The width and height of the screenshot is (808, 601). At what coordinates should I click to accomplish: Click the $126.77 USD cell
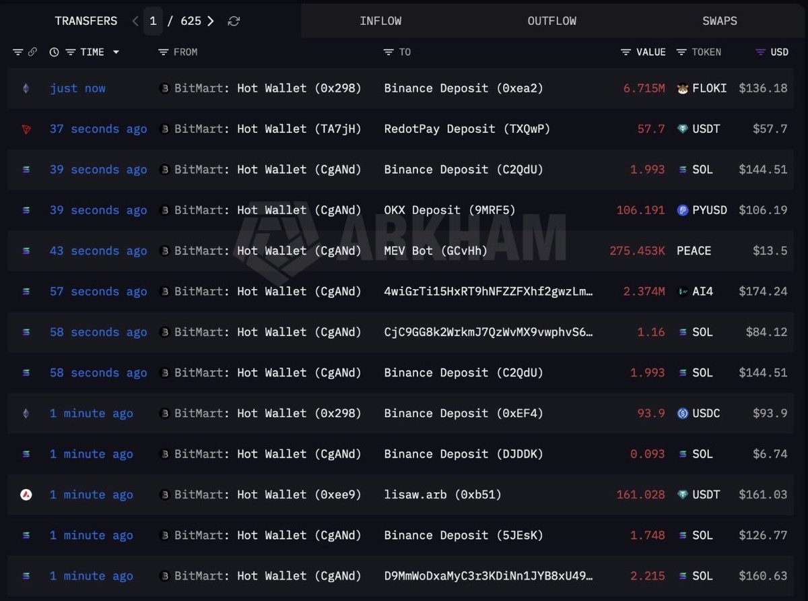pos(763,535)
